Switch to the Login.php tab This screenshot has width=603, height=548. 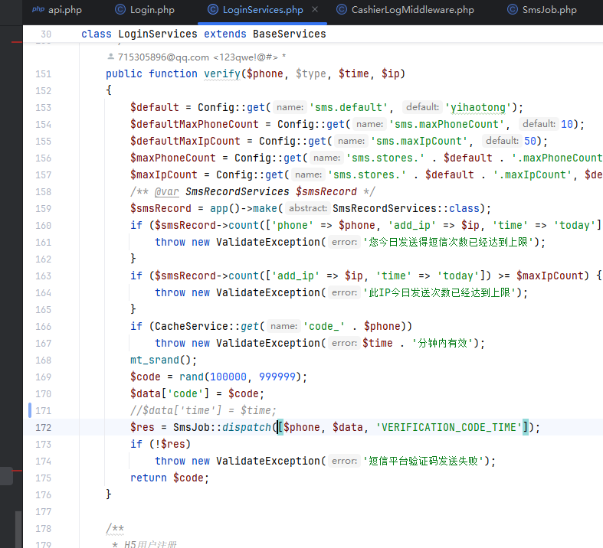click(x=145, y=10)
